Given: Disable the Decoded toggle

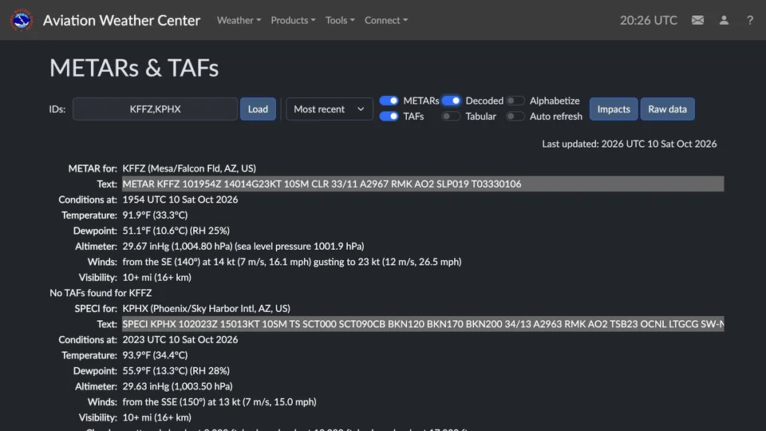Looking at the screenshot, I should tap(451, 101).
